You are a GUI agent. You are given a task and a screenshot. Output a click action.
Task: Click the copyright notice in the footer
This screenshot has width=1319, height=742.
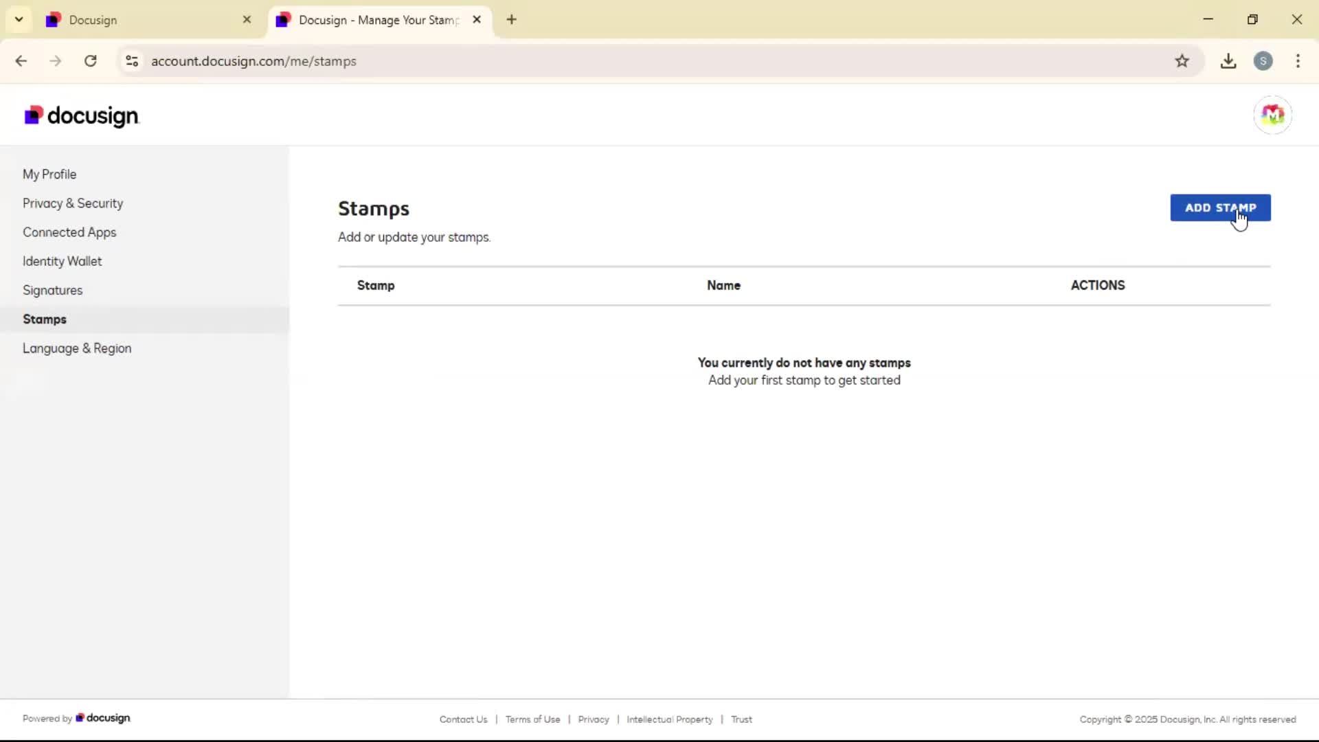[x=1188, y=719]
